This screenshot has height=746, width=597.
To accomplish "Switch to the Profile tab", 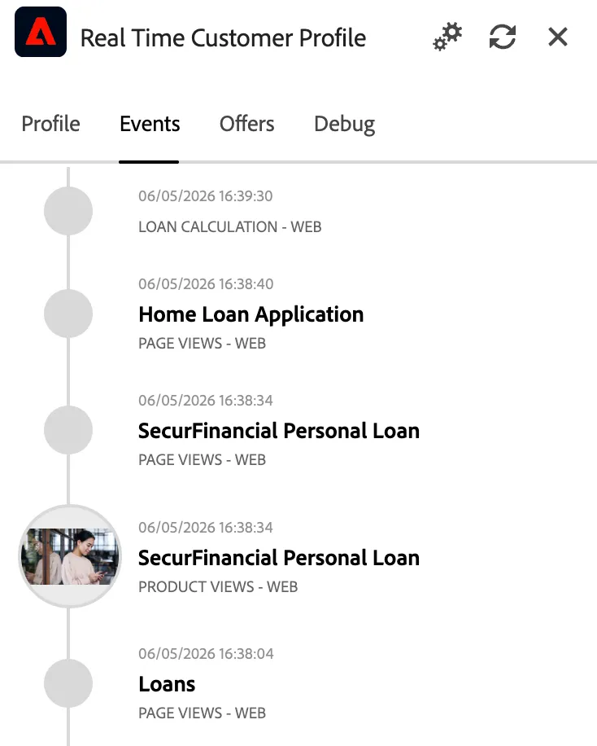I will pos(51,124).
